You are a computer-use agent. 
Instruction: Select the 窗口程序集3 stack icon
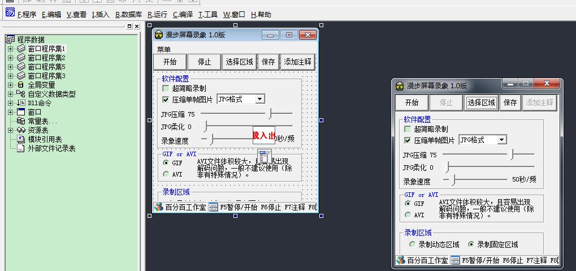(21, 76)
